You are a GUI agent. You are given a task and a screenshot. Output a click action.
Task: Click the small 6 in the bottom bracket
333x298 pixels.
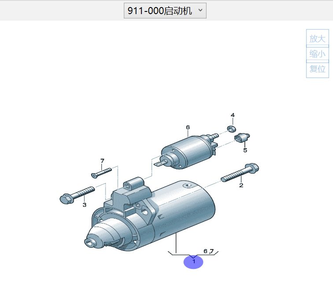(x=205, y=251)
